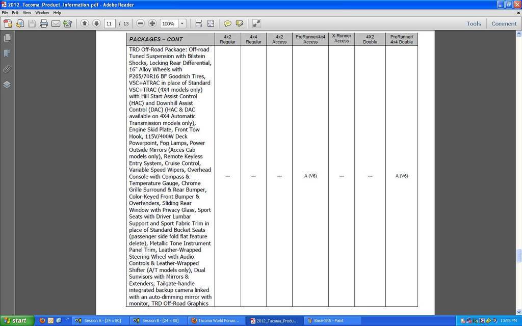This screenshot has height=326, width=522.
Task: Click the 'PreRunner/4x4 Access' column header
Action: pos(310,39)
